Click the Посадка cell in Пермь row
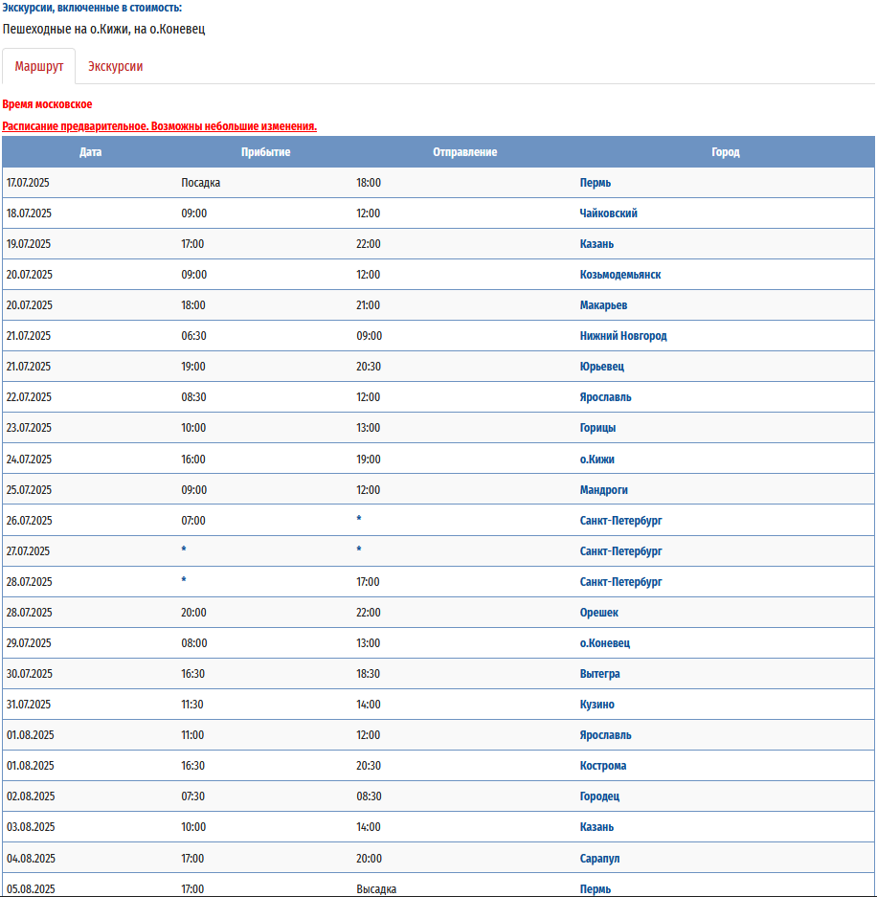 (201, 183)
